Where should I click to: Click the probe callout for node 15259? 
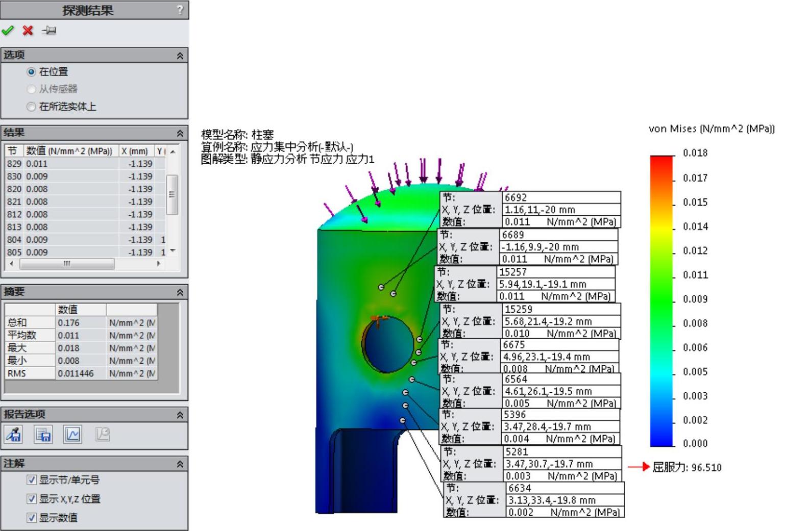530,321
